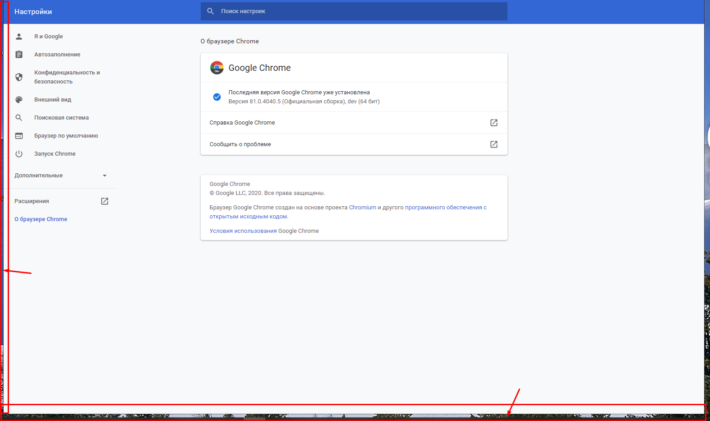Click the power icon beside Запуск Chrome

(19, 154)
